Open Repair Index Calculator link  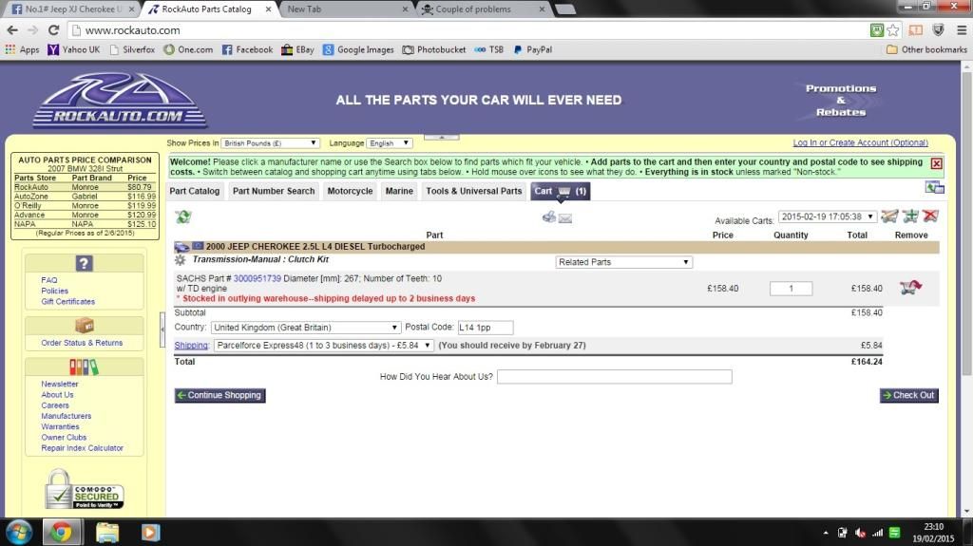82,448
